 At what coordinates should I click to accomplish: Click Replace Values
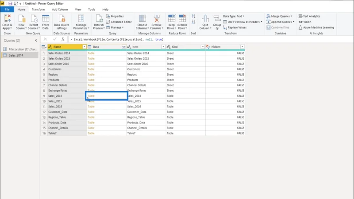[x=235, y=27]
